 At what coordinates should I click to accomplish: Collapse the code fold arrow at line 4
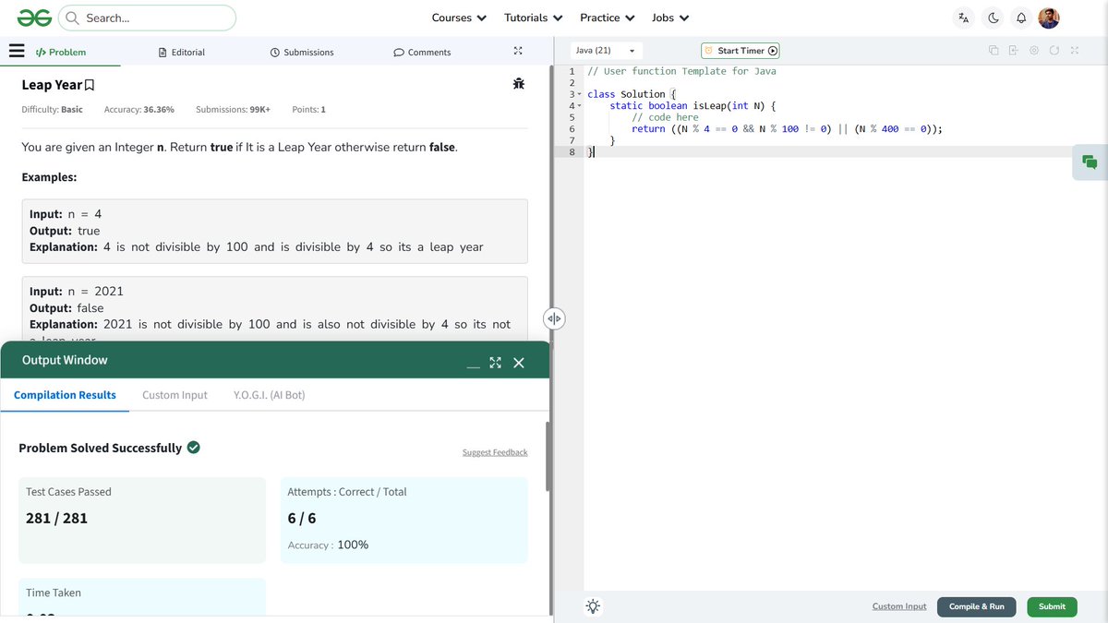point(580,106)
